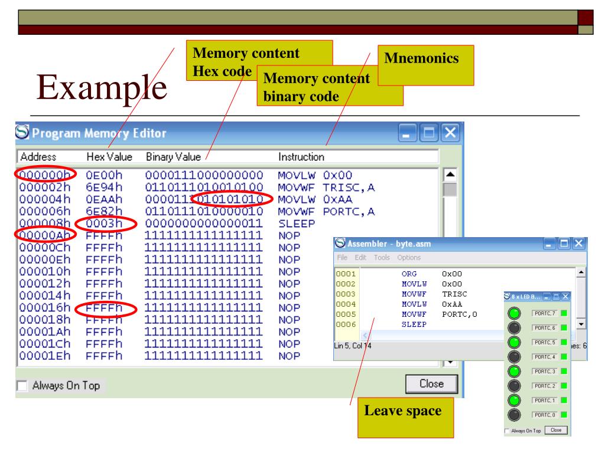Click the Hex Value column header
Viewport: 605px width, 453px height.
[x=109, y=157]
